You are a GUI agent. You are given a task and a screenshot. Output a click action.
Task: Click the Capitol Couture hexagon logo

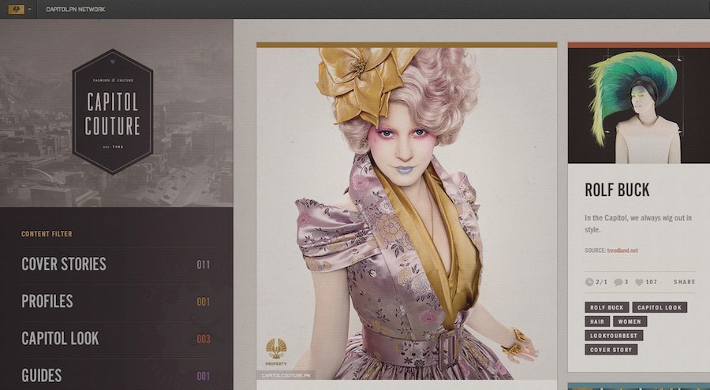coord(113,112)
